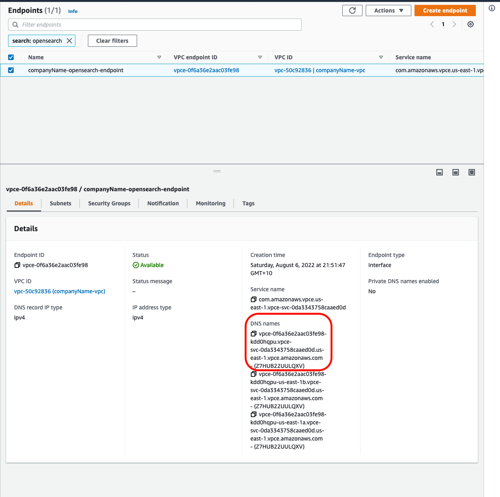Copy the Service name value icon
The width and height of the screenshot is (500, 497).
(x=253, y=299)
